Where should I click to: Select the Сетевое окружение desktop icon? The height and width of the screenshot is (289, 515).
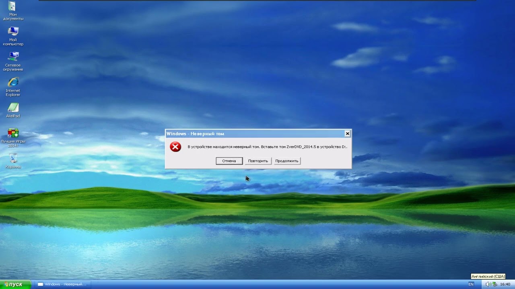[13, 61]
